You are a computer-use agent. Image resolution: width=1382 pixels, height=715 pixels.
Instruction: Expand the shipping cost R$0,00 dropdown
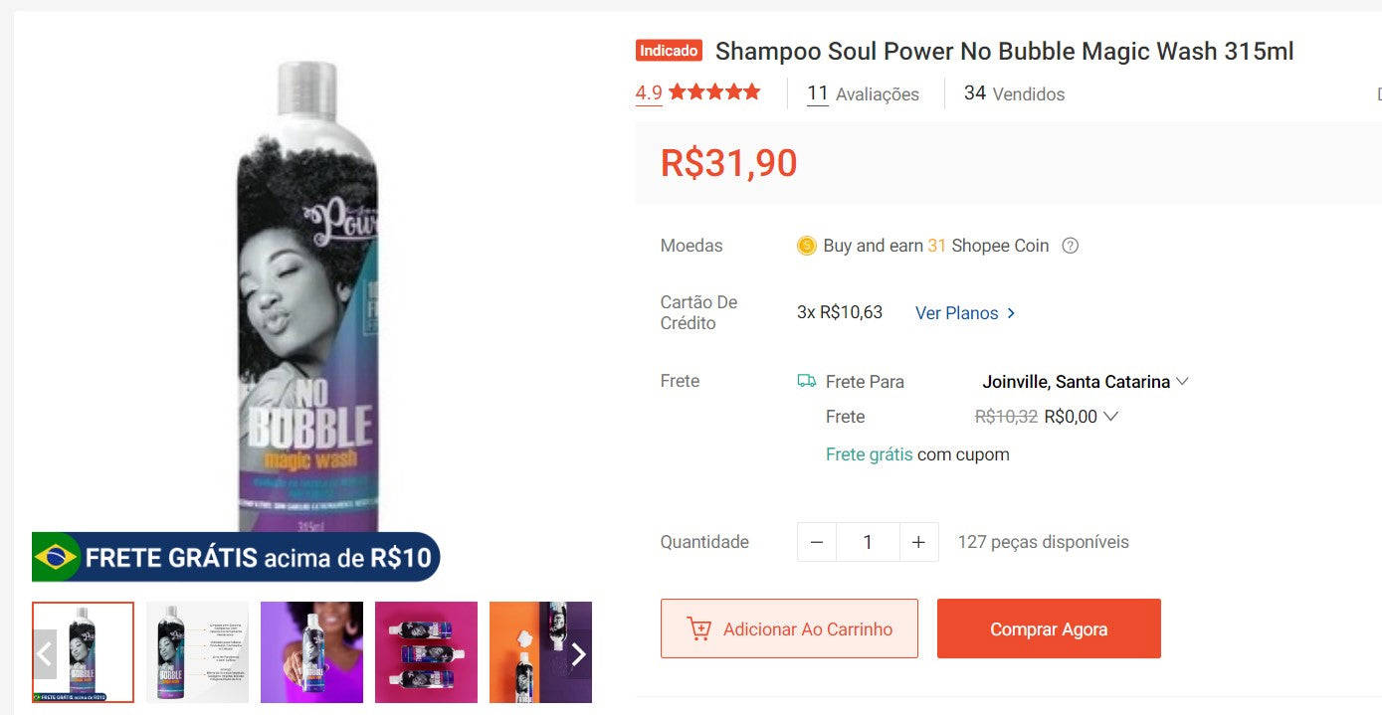(x=1081, y=417)
